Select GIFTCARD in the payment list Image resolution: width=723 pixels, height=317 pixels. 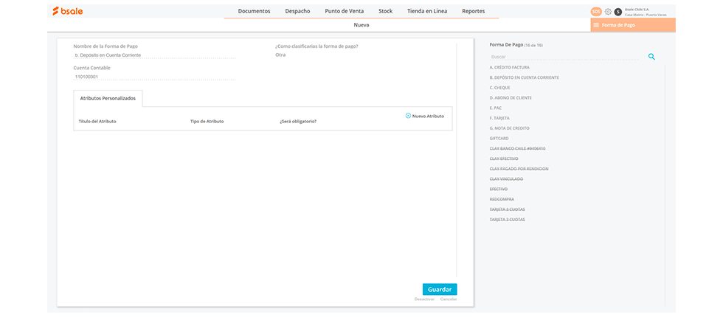pyautogui.click(x=499, y=139)
